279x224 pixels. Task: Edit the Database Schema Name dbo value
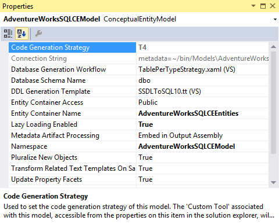(202, 80)
